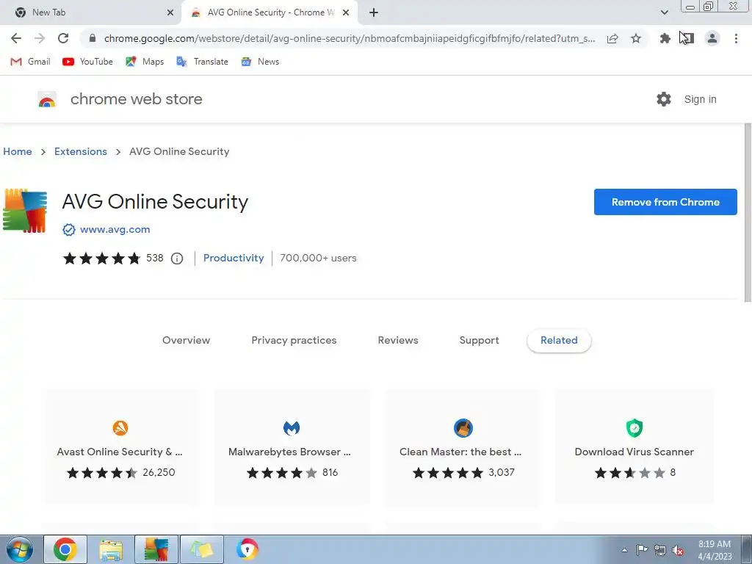This screenshot has height=564, width=752.
Task: Bookmark this page with the star icon
Action: (x=636, y=38)
